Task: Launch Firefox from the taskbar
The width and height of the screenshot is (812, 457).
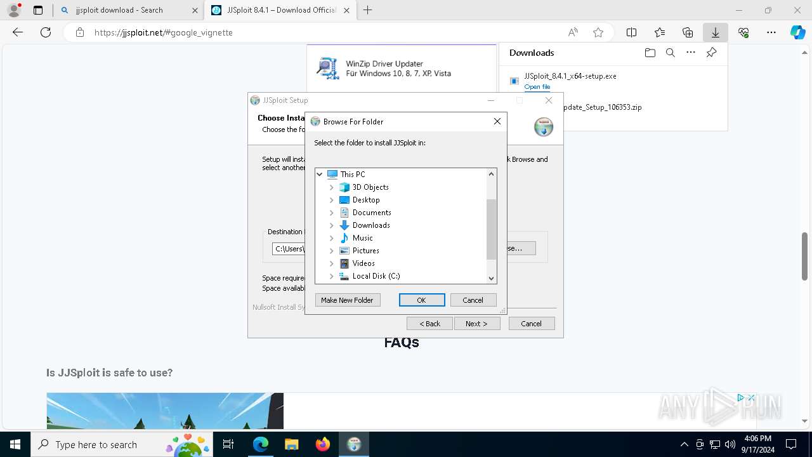Action: pyautogui.click(x=323, y=444)
